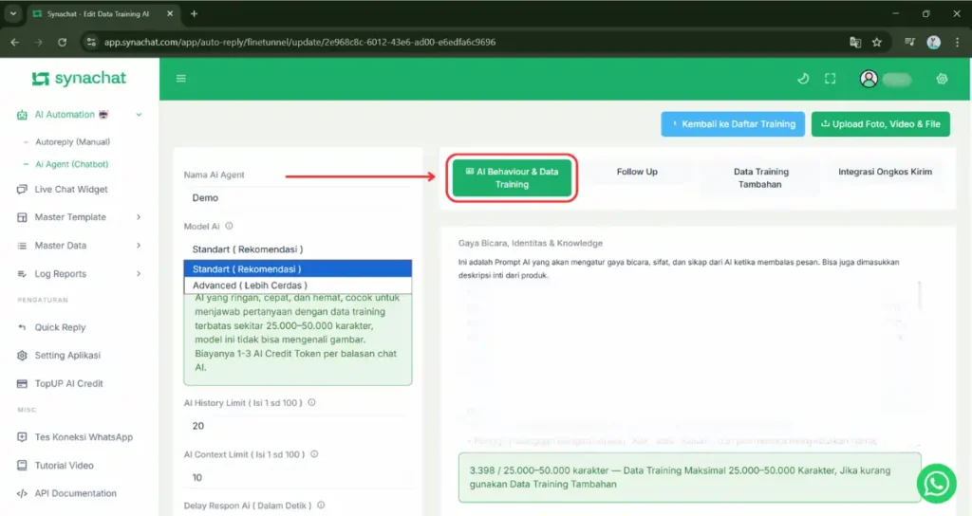The width and height of the screenshot is (972, 516).
Task: Open Tes Koneksi WhatsApp link
Action: (84, 436)
